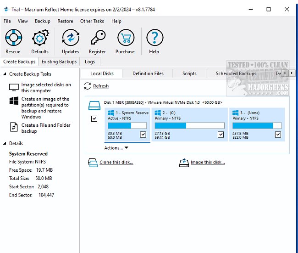The image size is (298, 253).
Task: Switch to the Existing Backups tab
Action: pyautogui.click(x=59, y=62)
